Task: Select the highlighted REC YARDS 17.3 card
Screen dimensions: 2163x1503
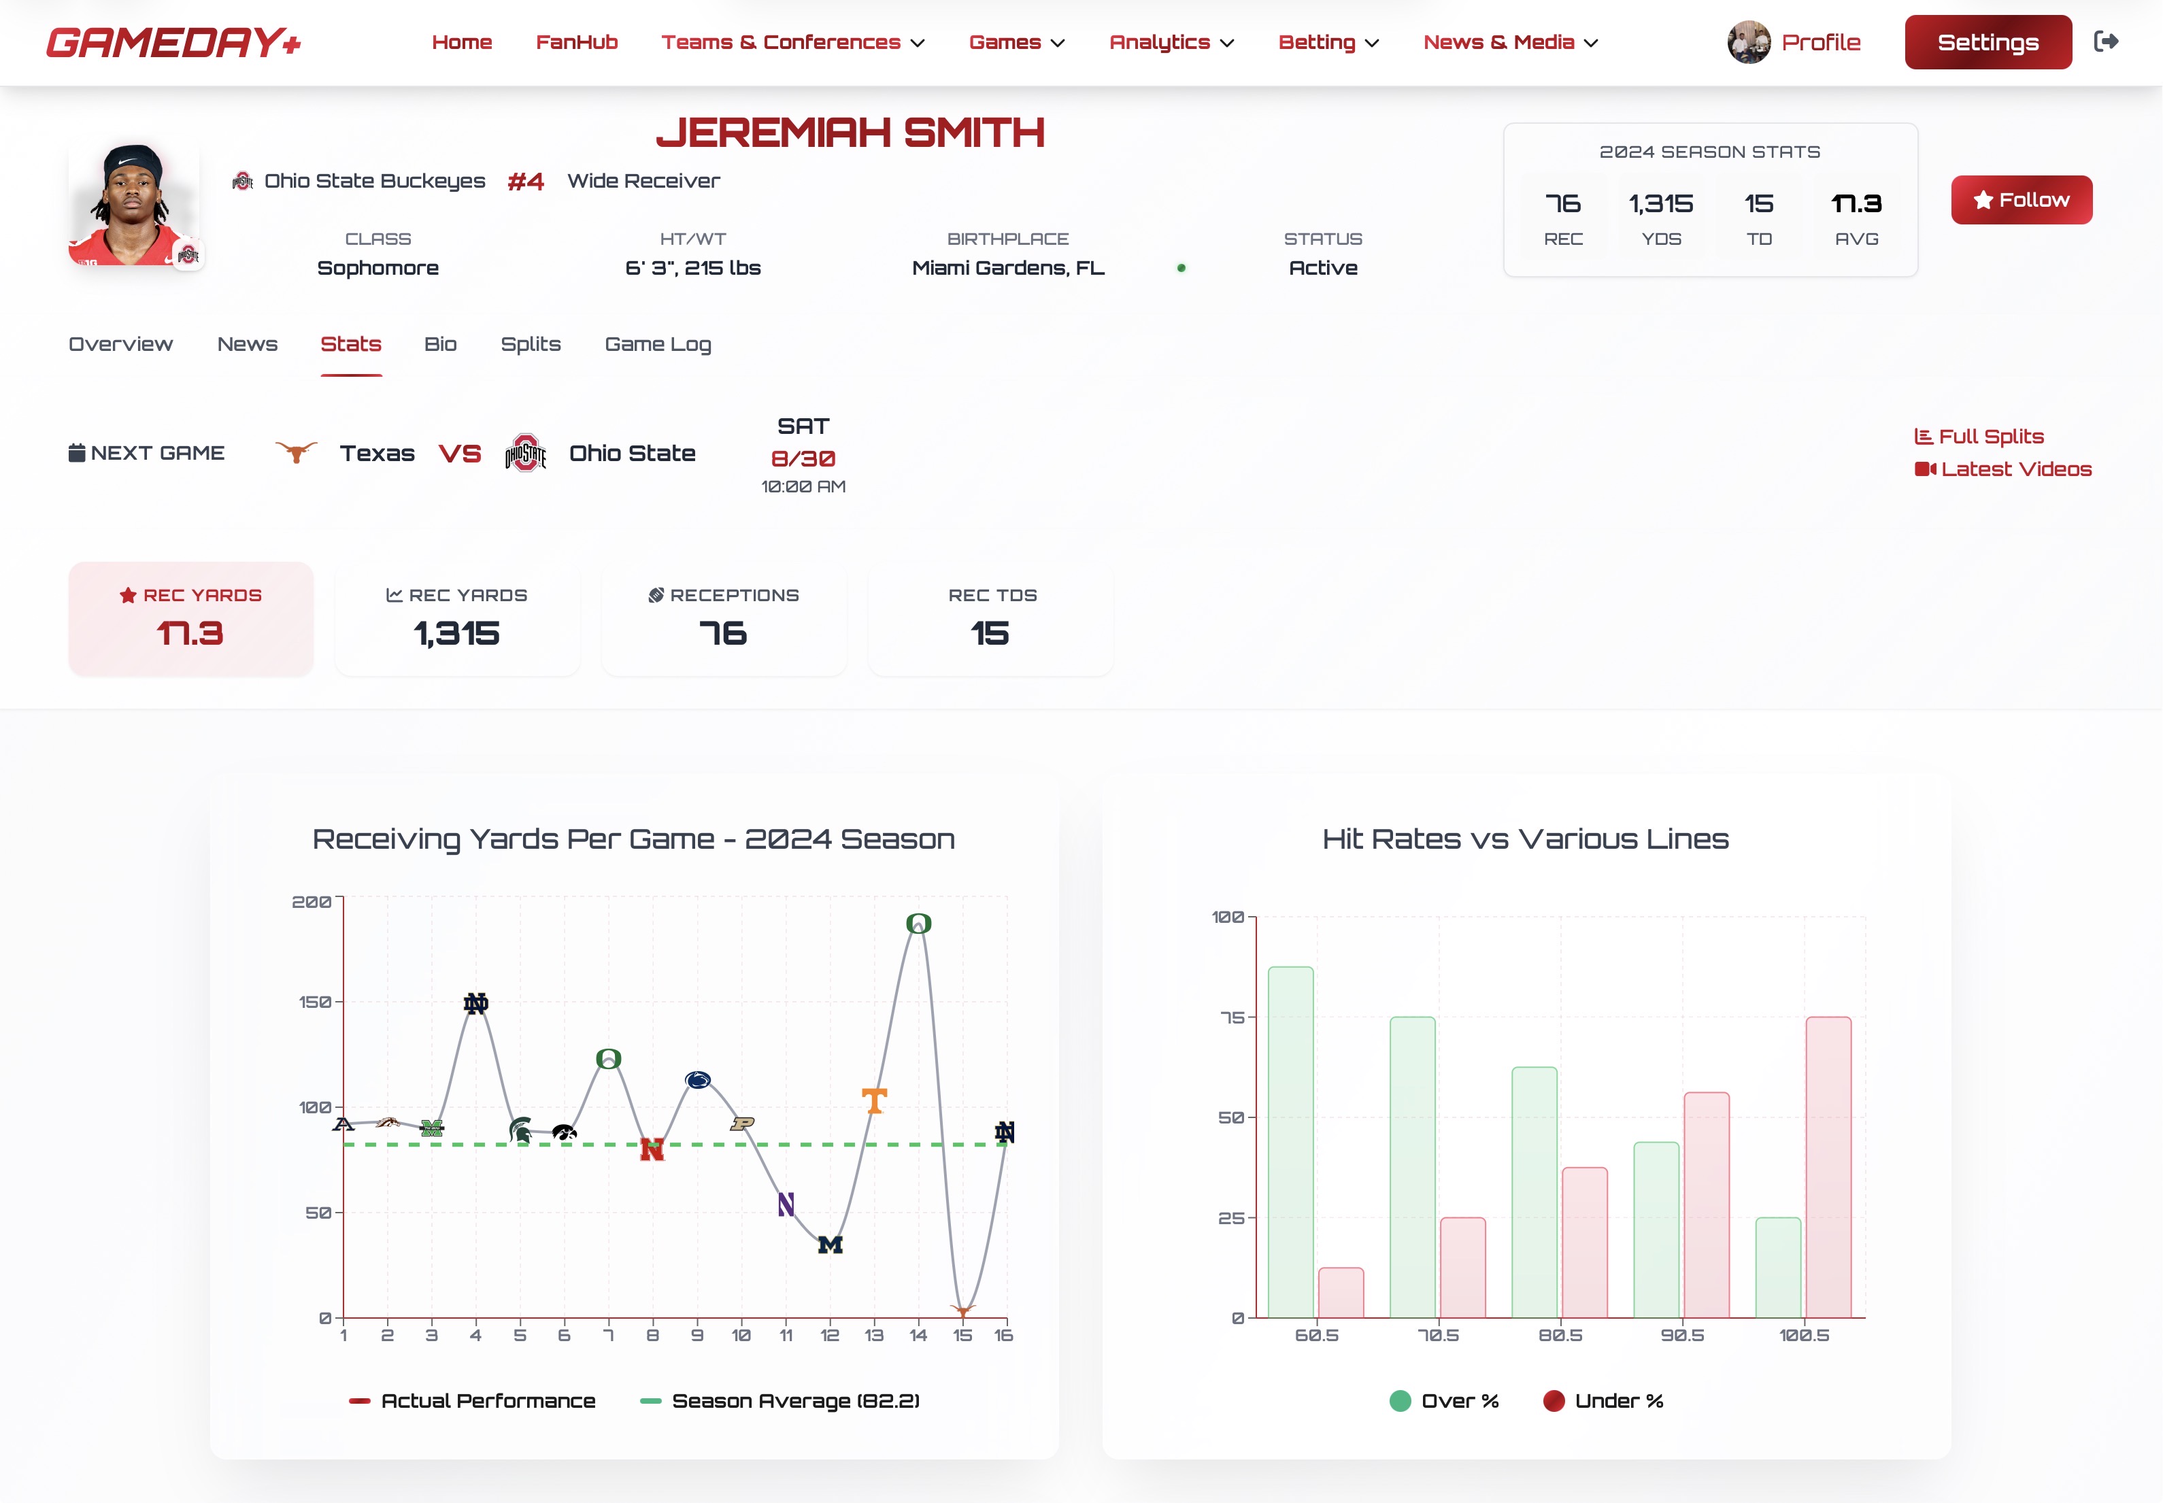Action: click(190, 619)
